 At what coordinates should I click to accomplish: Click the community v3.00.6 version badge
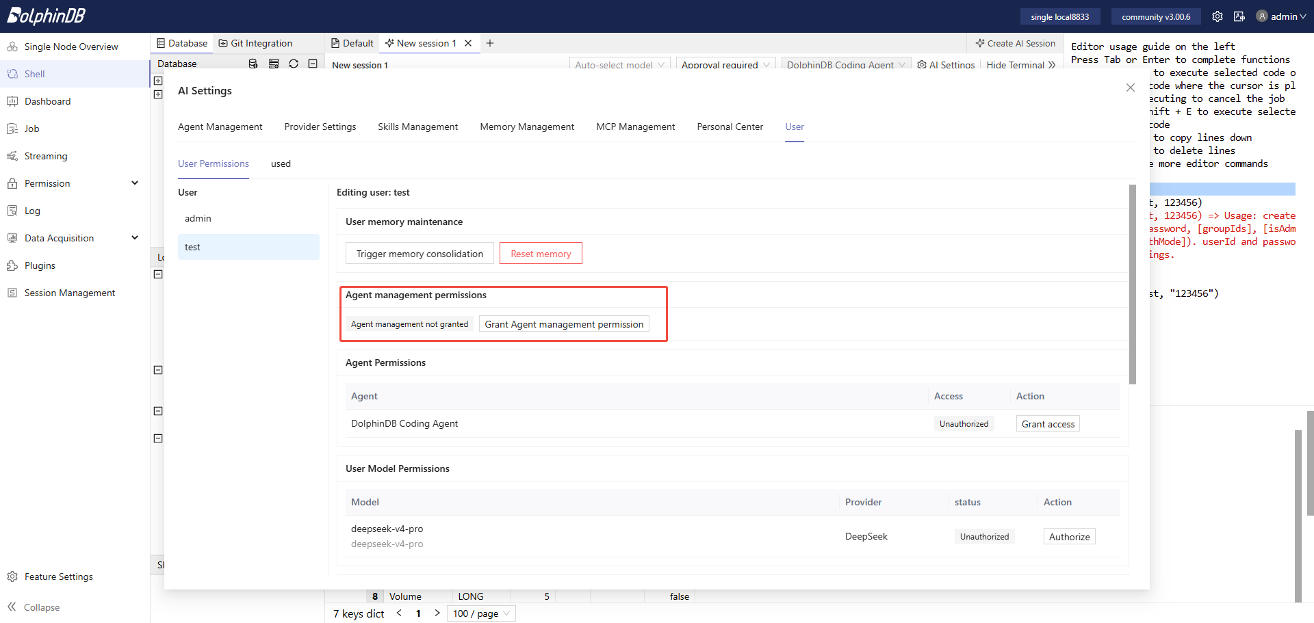click(1156, 16)
